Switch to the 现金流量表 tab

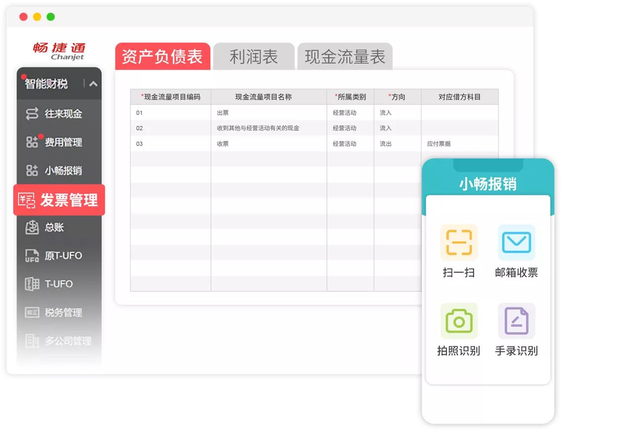point(345,57)
